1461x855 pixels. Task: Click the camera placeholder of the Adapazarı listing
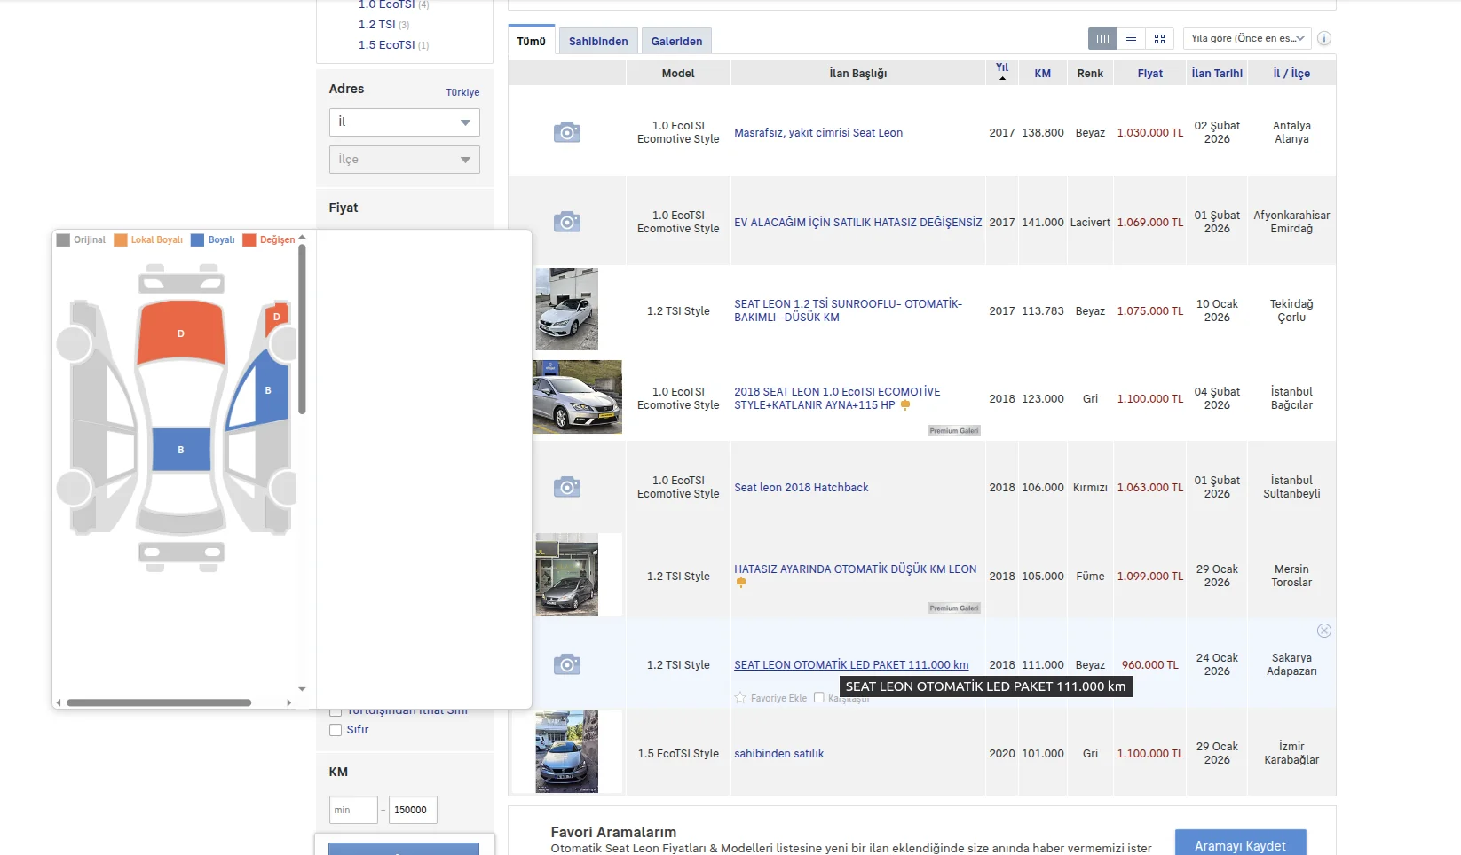pos(567,664)
